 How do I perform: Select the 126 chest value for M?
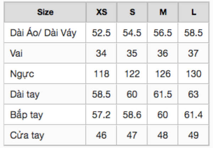163,74
